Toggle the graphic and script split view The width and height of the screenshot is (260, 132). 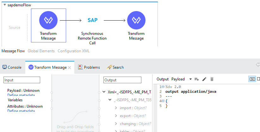[252, 79]
